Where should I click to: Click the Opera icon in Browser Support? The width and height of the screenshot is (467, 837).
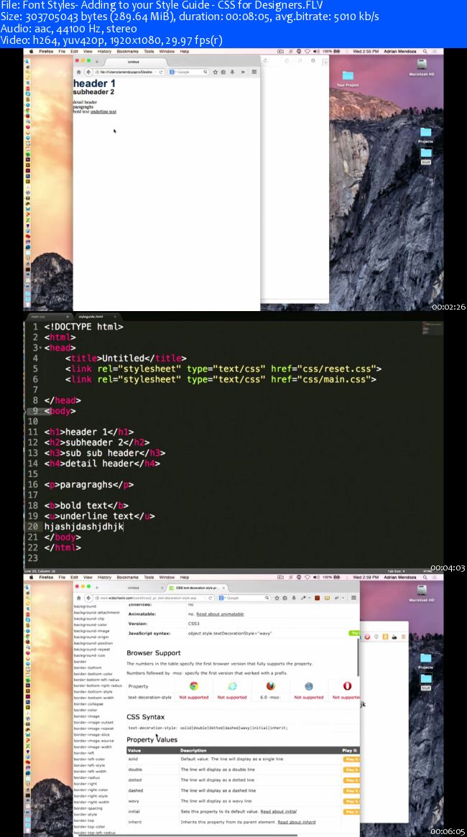(x=348, y=686)
